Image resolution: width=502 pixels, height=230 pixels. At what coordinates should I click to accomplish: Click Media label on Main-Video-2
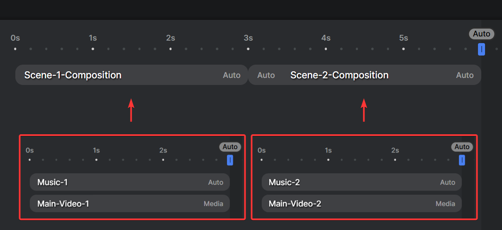(x=445, y=203)
